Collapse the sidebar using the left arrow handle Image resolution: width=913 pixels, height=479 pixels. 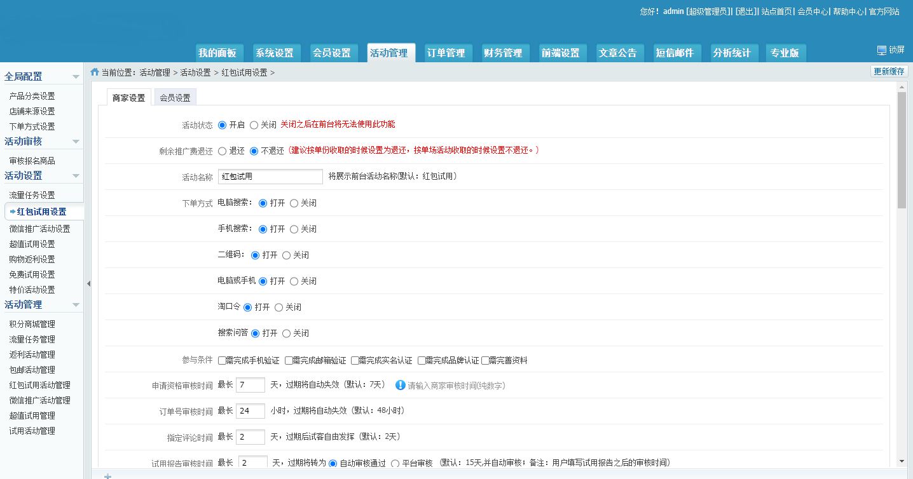[x=89, y=283]
